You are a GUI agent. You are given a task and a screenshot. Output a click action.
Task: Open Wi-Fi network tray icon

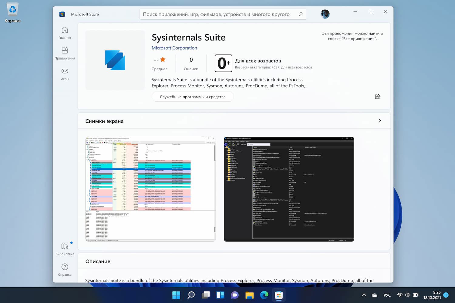click(400, 295)
